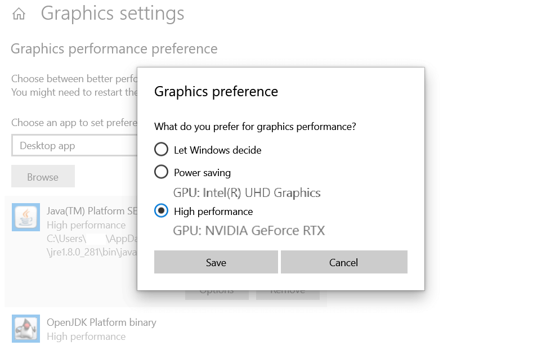Click the Home icon beside Graphics settings
Image resolution: width=546 pixels, height=350 pixels.
click(x=19, y=14)
